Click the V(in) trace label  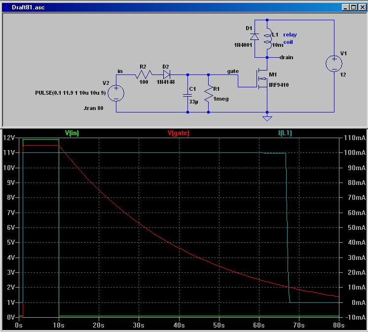pos(72,133)
